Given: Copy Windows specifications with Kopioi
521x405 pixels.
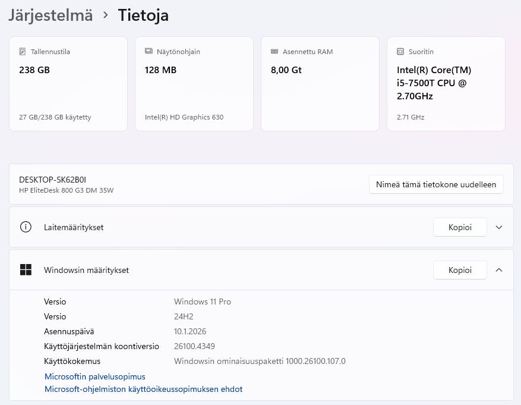Looking at the screenshot, I should (x=460, y=270).
